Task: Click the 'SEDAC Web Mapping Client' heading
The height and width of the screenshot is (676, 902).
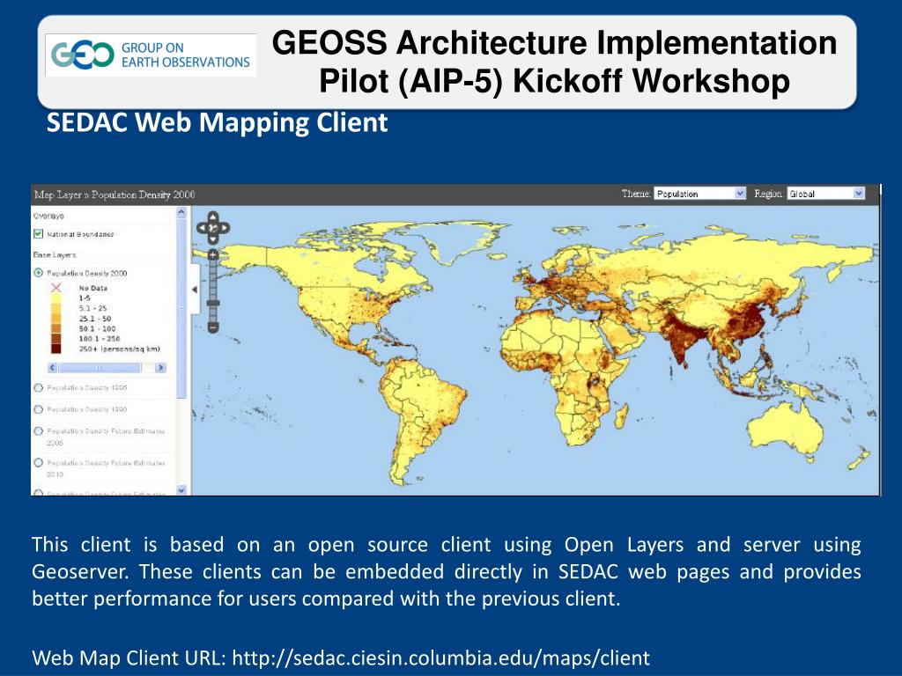Action: point(217,122)
